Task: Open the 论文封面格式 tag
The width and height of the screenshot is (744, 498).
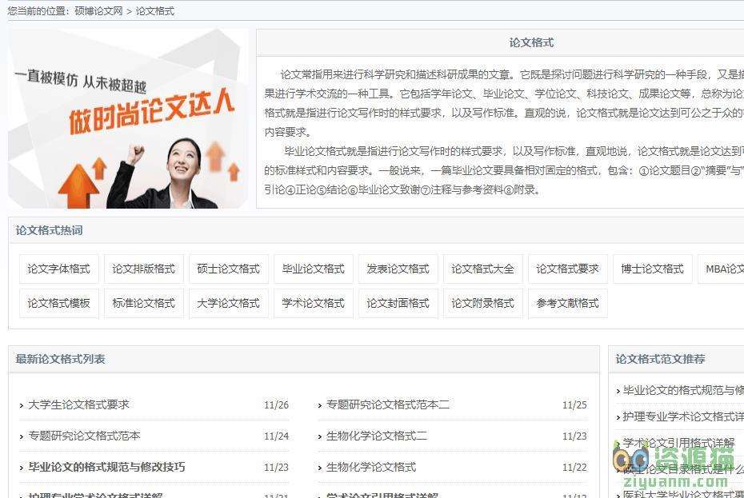Action: 398,303
